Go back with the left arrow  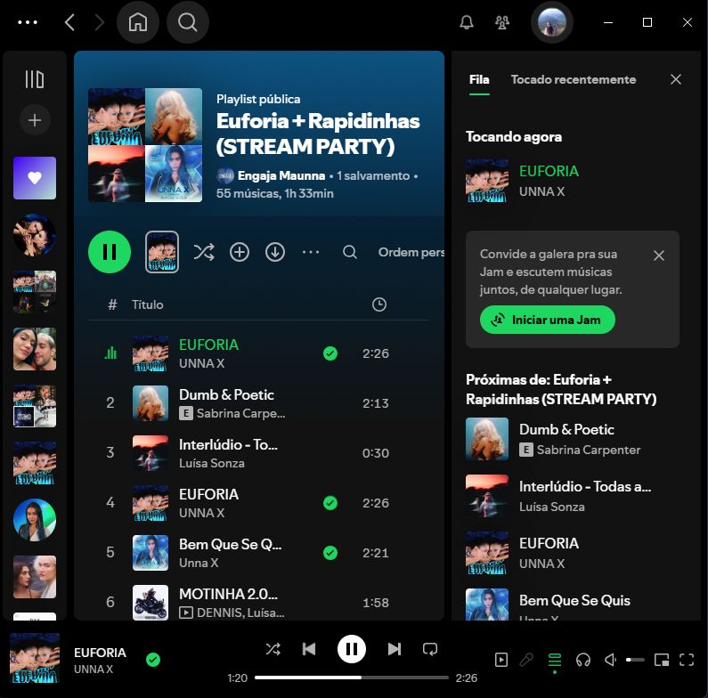coord(69,22)
